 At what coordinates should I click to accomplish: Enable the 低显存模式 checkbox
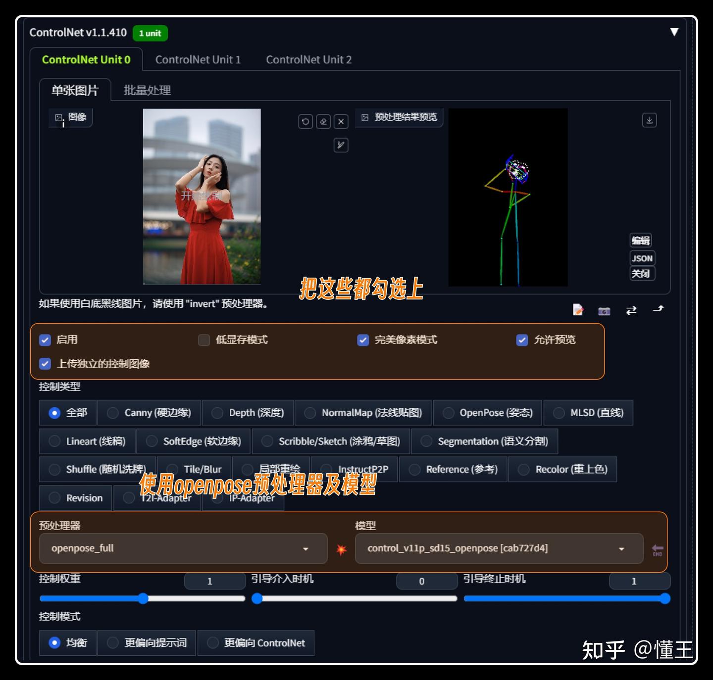[x=204, y=340]
